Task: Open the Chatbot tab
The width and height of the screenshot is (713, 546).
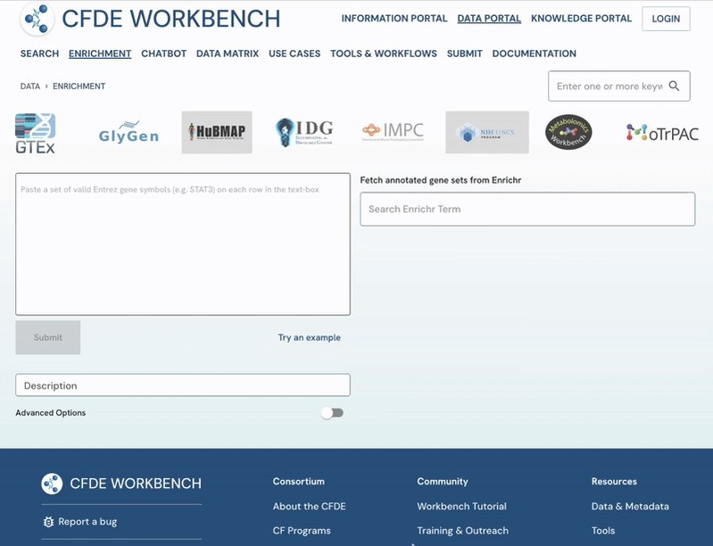Action: coord(163,54)
